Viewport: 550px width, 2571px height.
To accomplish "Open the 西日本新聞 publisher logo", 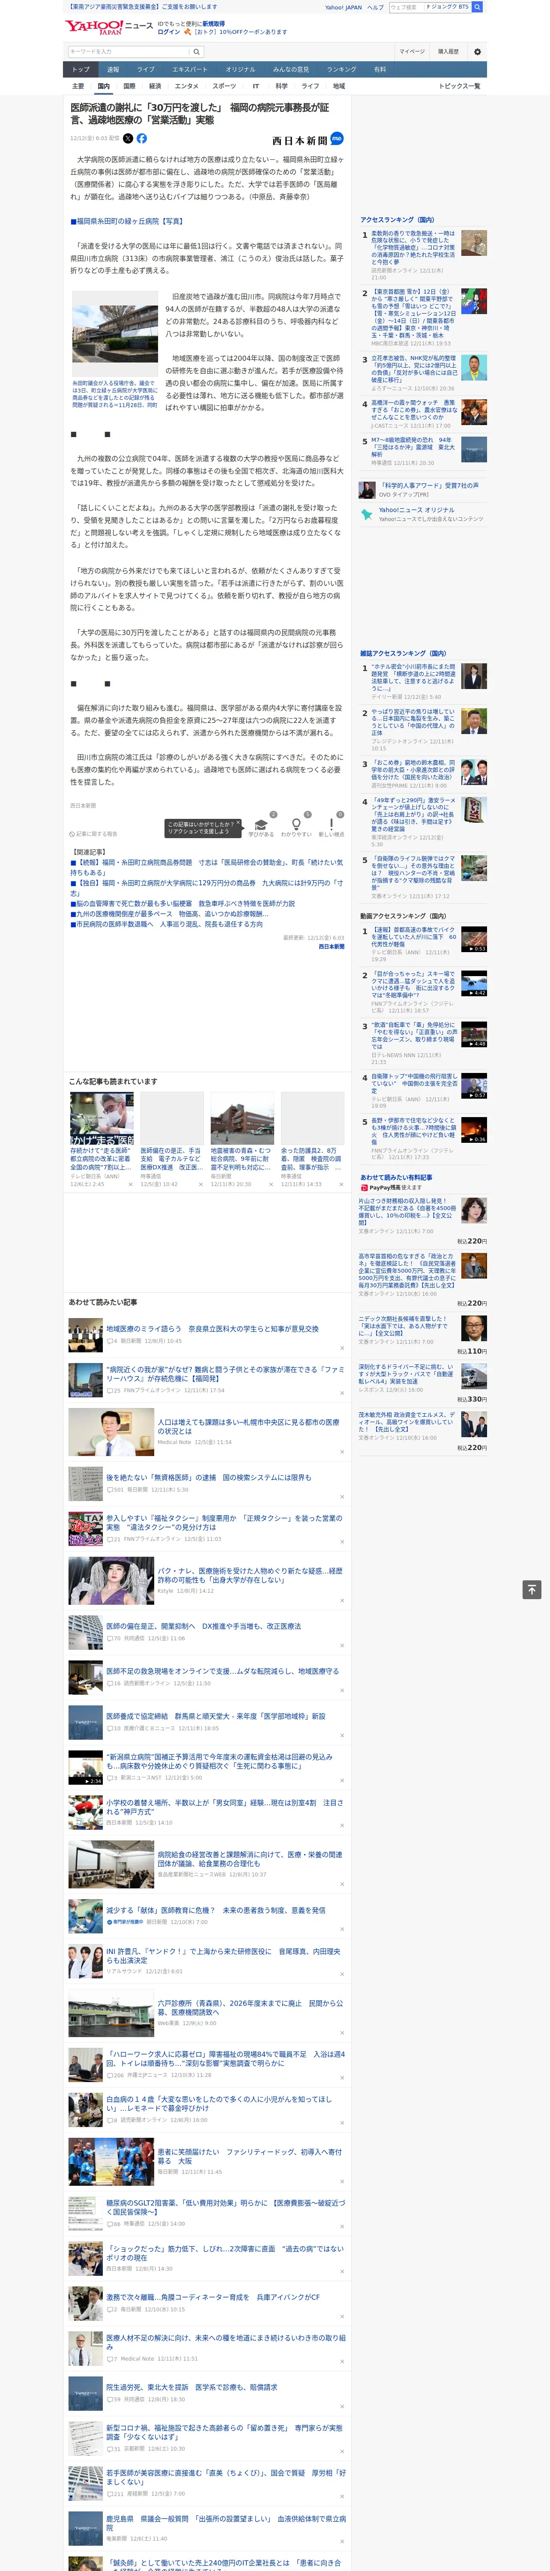I will point(299,140).
